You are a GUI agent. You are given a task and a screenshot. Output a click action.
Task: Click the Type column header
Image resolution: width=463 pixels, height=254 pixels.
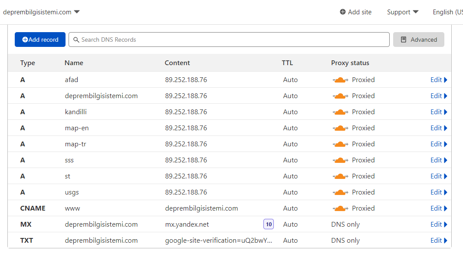(27, 63)
